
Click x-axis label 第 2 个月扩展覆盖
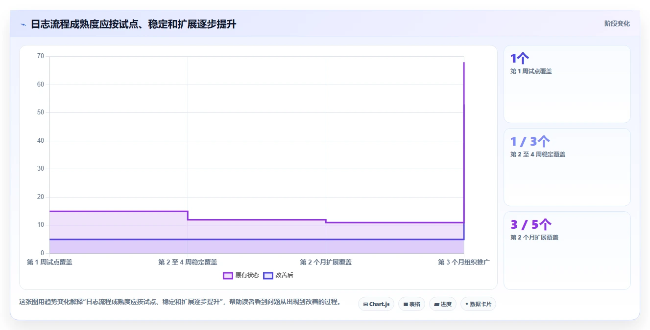pos(326,262)
